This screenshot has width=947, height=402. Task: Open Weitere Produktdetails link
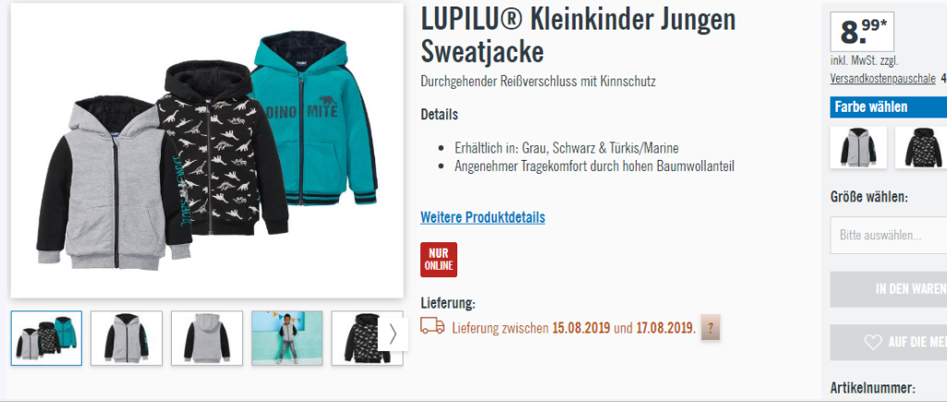[482, 217]
